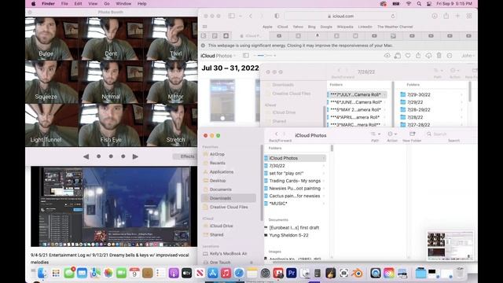Select Recents in Finder sidebar

(x=229, y=163)
